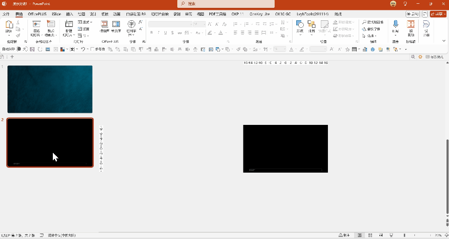Image resolution: width=449 pixels, height=239 pixels.
Task: Click the Record (录制) button at top right
Action: (x=413, y=14)
